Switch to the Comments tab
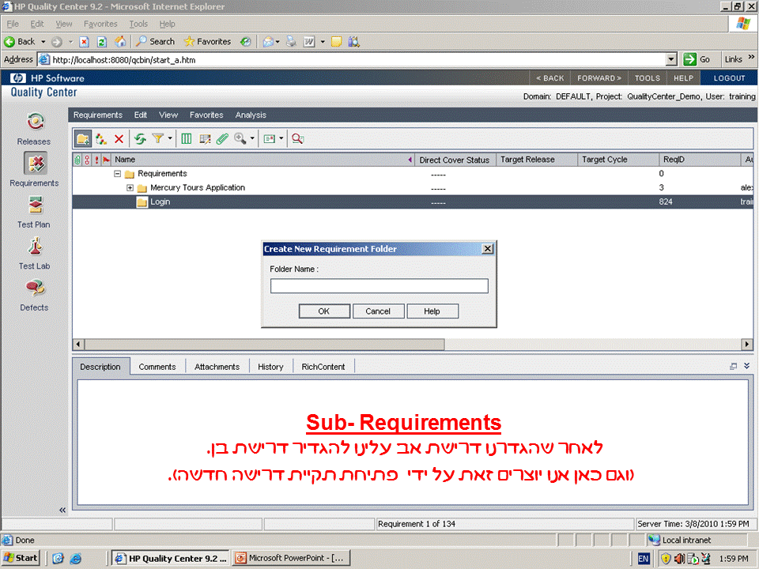 point(157,367)
